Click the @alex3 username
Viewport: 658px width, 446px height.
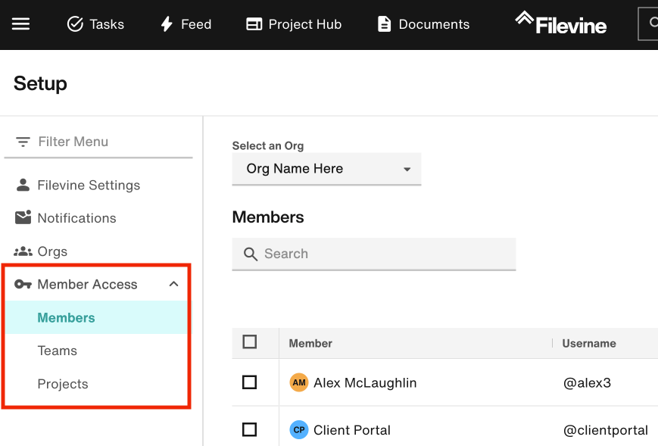click(587, 382)
